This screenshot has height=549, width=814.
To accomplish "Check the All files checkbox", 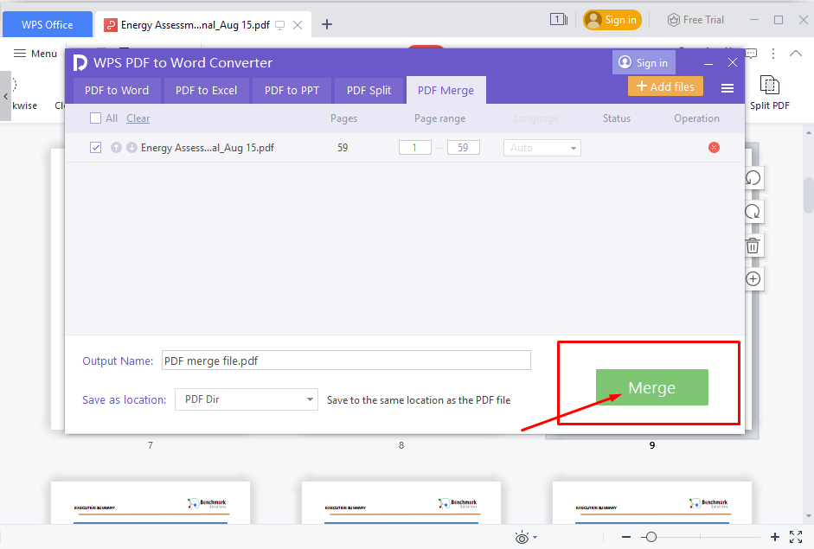I will (x=96, y=118).
